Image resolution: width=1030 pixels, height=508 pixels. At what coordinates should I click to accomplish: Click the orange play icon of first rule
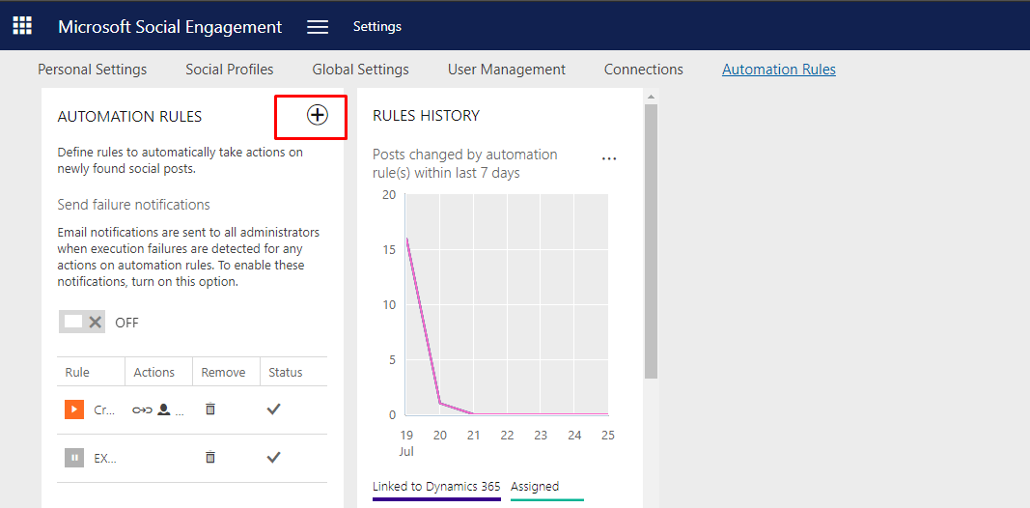(74, 409)
